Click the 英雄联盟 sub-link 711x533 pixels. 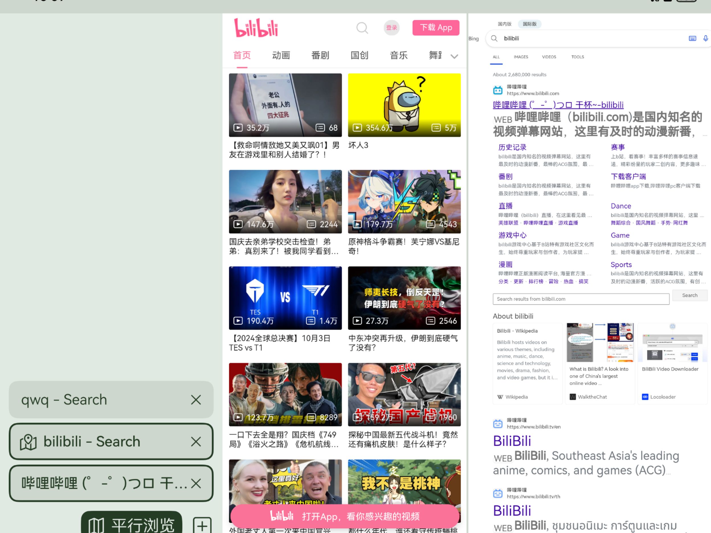pyautogui.click(x=508, y=223)
